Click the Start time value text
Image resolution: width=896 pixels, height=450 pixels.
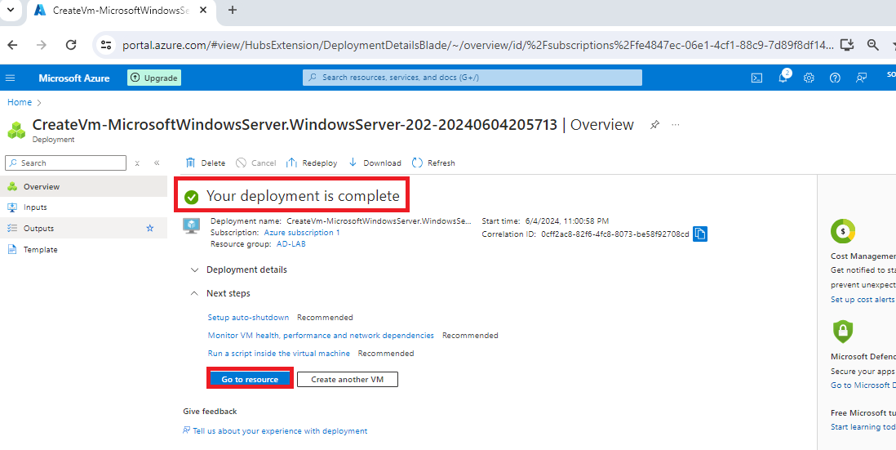[567, 221]
